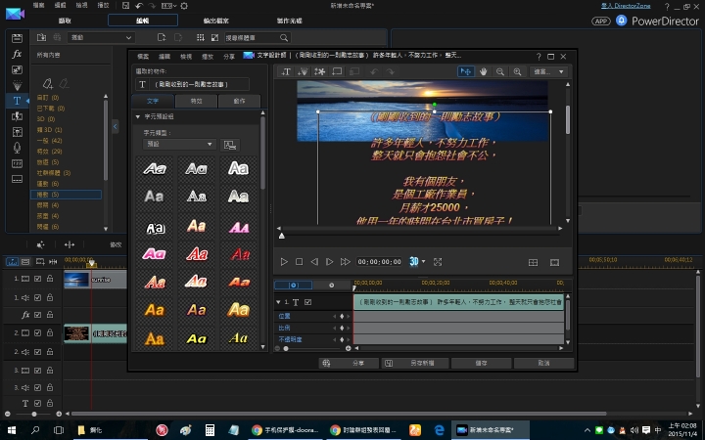Click the main timeline zoom slider
705x440 pixels.
click(34, 414)
